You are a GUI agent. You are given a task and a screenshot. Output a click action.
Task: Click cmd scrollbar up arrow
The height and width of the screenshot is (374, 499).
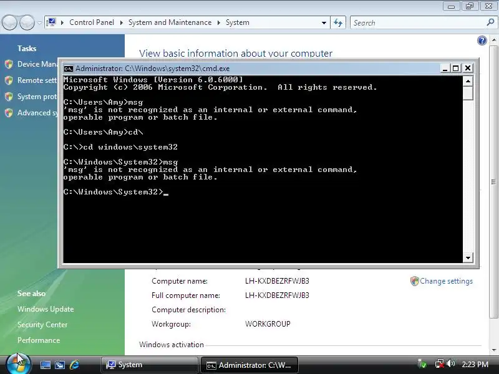coord(468,81)
